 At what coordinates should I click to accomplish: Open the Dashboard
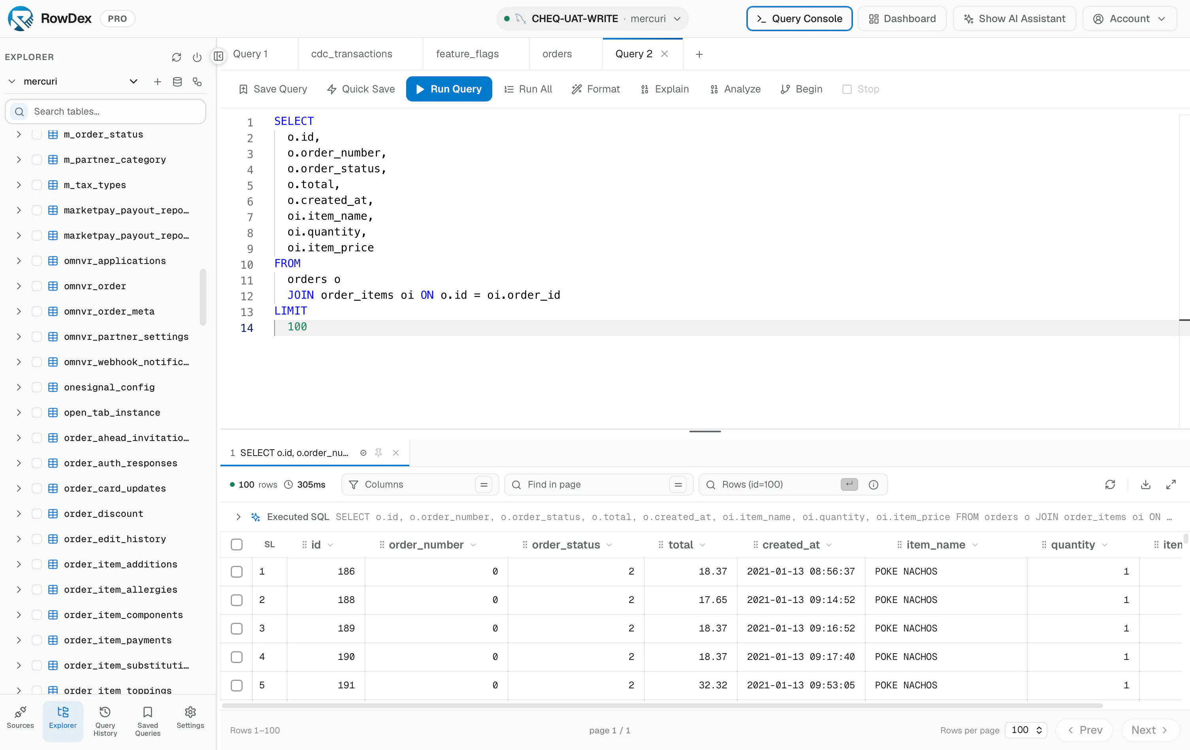902,19
